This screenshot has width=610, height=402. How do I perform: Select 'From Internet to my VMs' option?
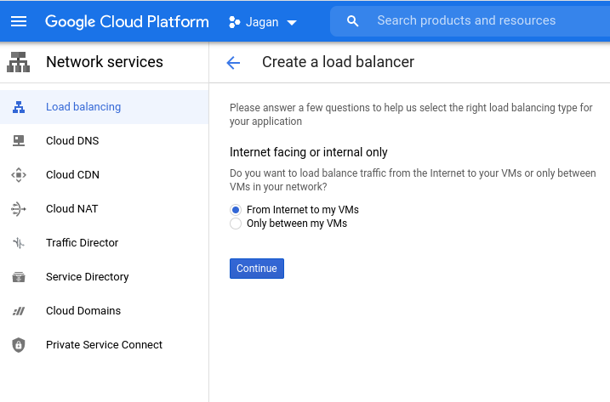click(236, 210)
